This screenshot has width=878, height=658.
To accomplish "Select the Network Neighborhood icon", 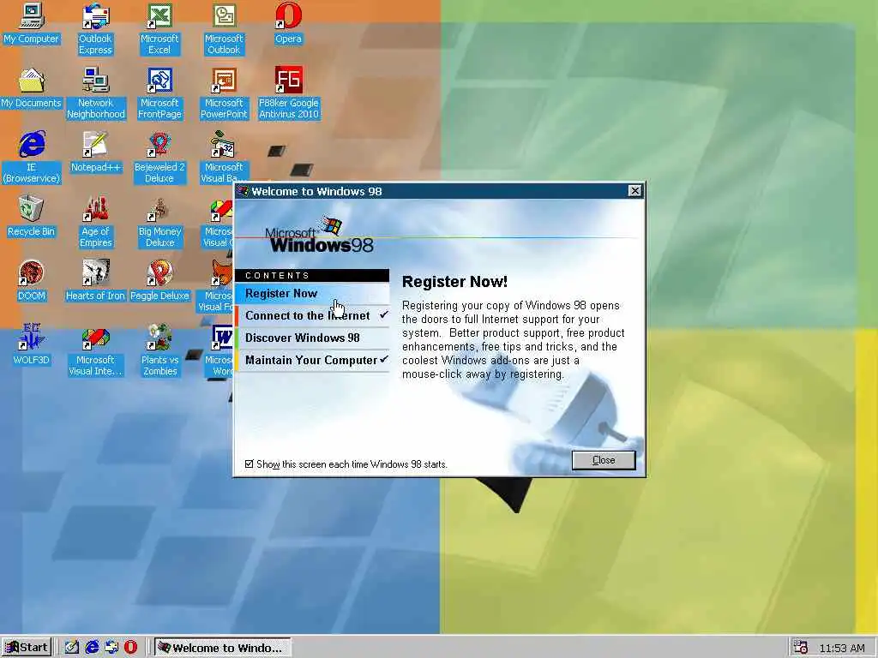I will tap(96, 93).
